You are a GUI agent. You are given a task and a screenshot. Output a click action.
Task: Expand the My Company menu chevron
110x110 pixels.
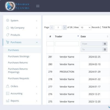[x=37, y=28]
